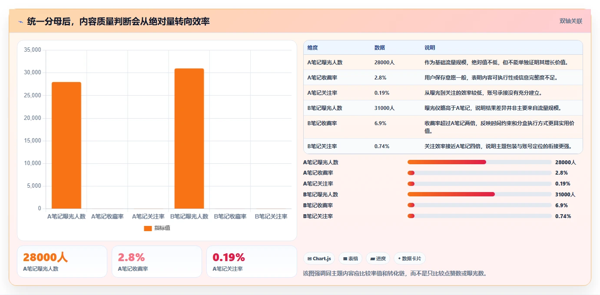600x295 pixels.
Task: Click the B笔记曝光人数 progress bar
Action: [x=479, y=194]
